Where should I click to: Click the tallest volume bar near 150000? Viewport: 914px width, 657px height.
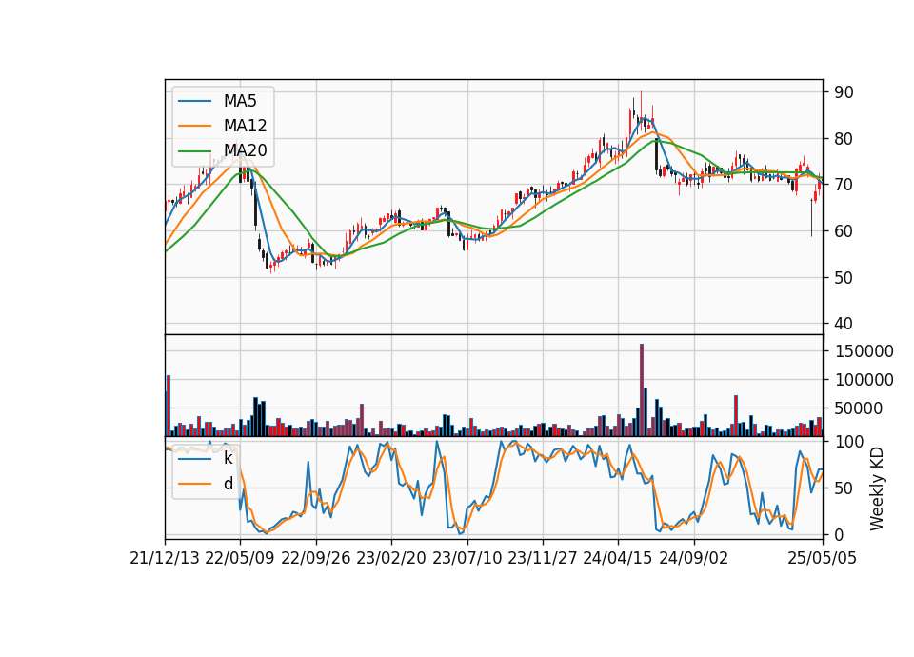[642, 390]
